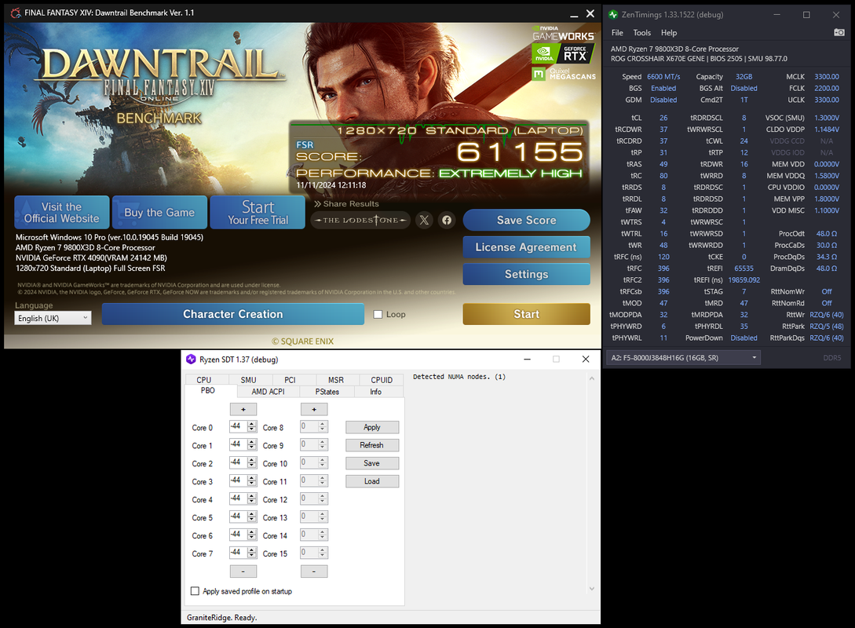Decrease all cores 0-7 with minus button

click(x=243, y=571)
